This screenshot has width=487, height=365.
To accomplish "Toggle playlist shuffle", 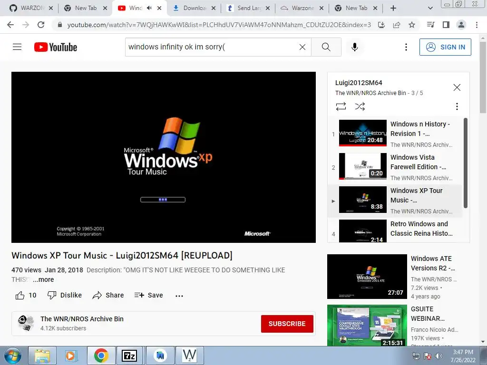I will (x=360, y=106).
